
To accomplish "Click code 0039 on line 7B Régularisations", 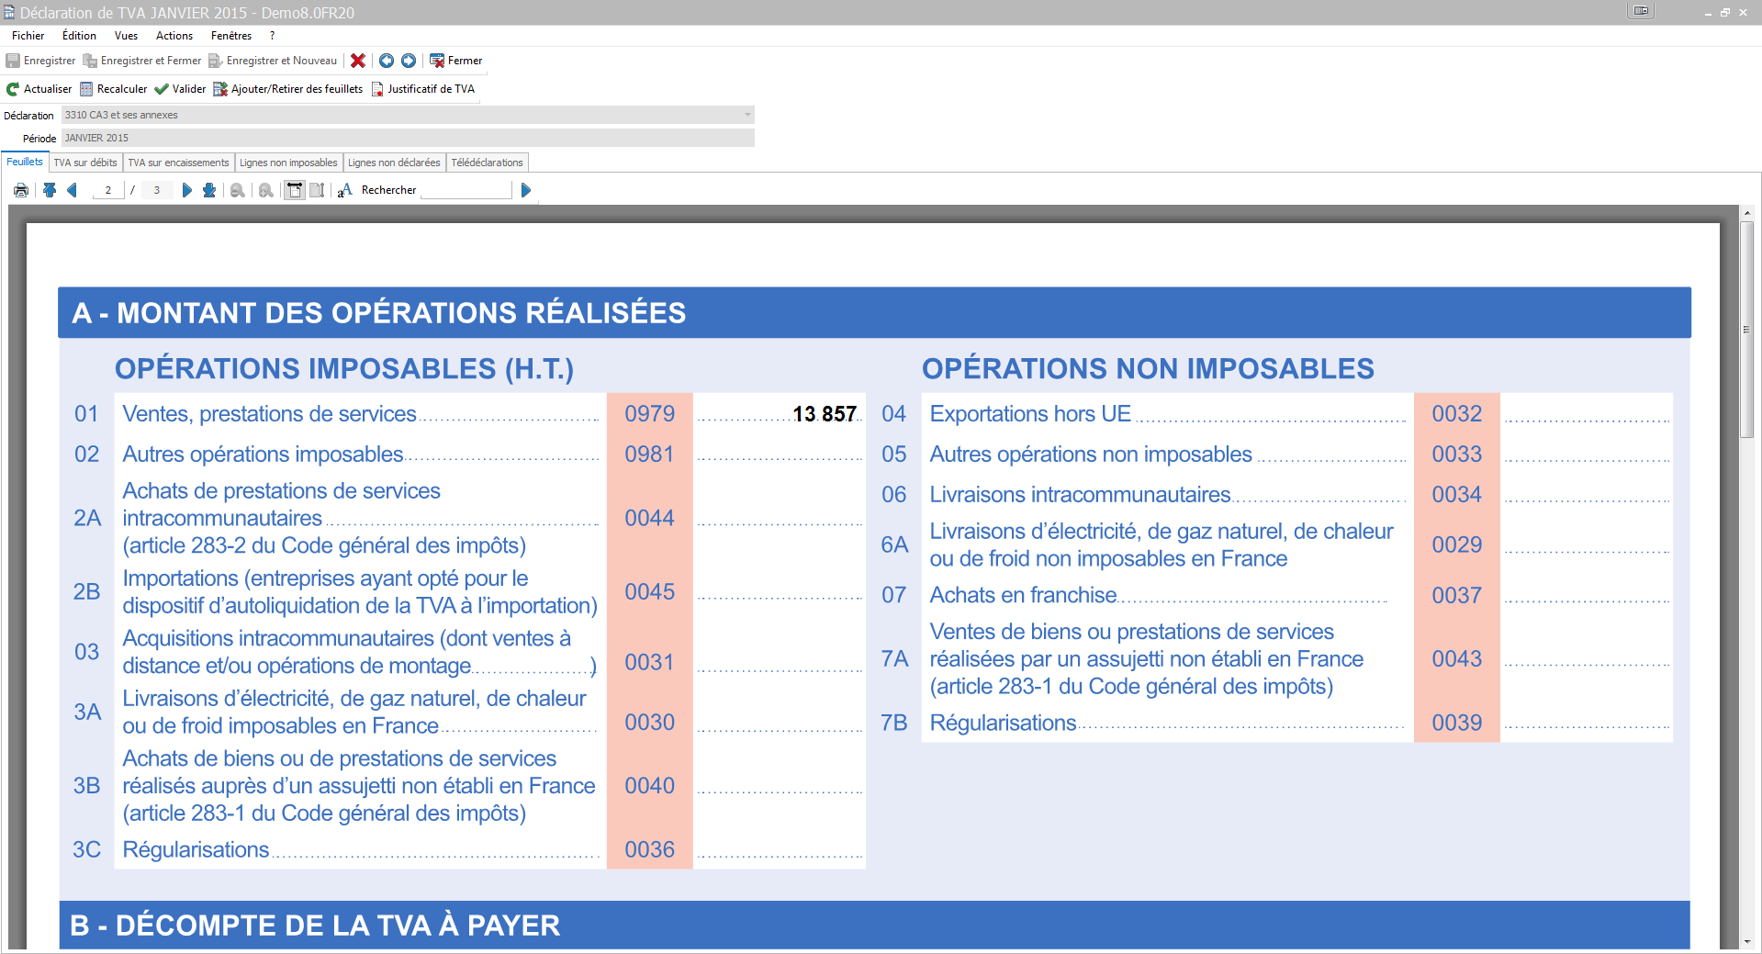I will [1457, 723].
